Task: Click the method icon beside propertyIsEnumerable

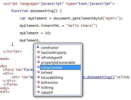Action: 38,62
